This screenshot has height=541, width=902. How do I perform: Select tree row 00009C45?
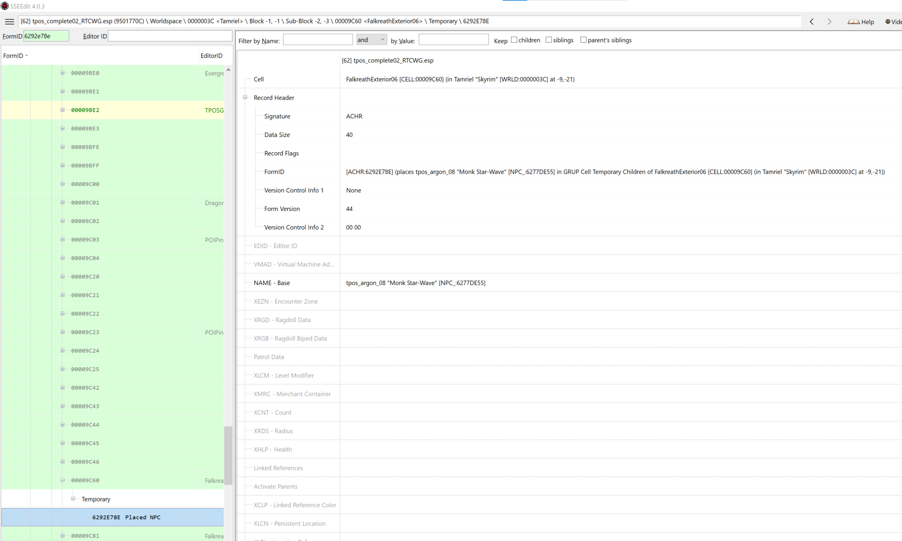[112, 443]
